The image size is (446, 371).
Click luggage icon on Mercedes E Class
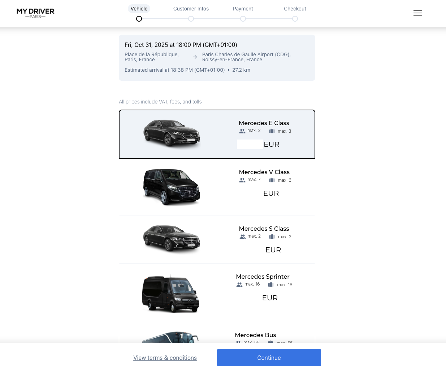click(x=272, y=131)
